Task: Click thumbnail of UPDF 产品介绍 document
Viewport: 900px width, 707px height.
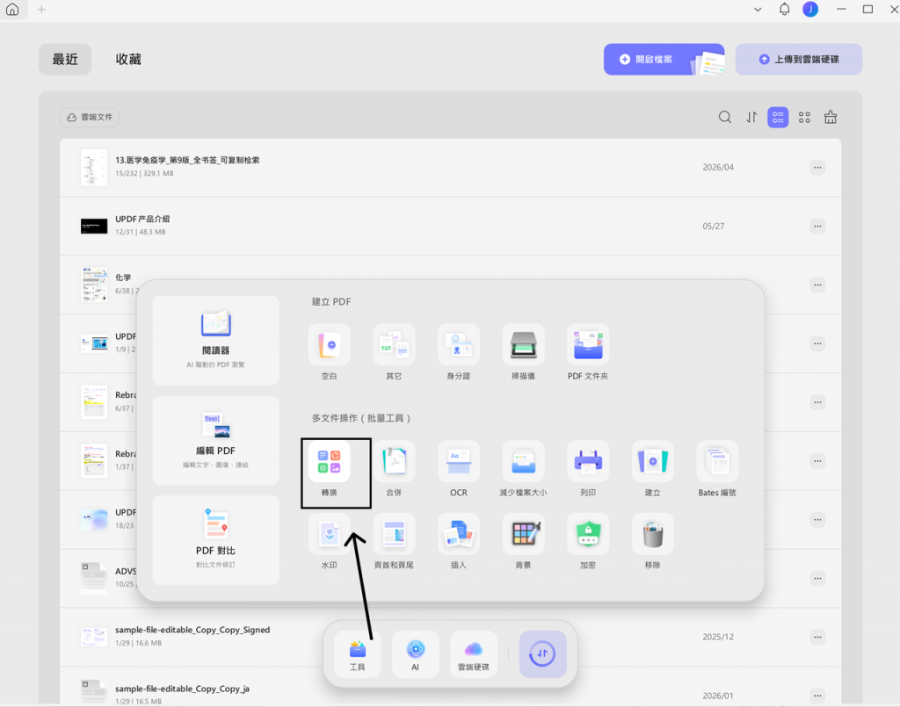Action: pos(94,226)
